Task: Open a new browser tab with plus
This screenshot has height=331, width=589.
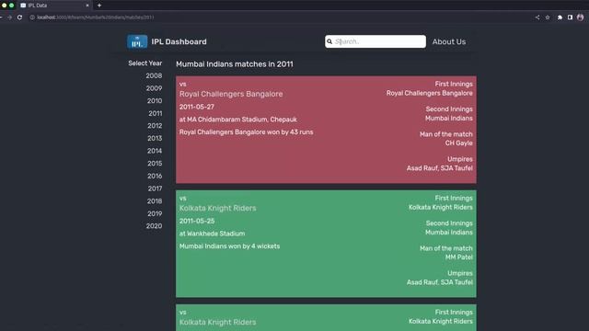Action: point(99,6)
